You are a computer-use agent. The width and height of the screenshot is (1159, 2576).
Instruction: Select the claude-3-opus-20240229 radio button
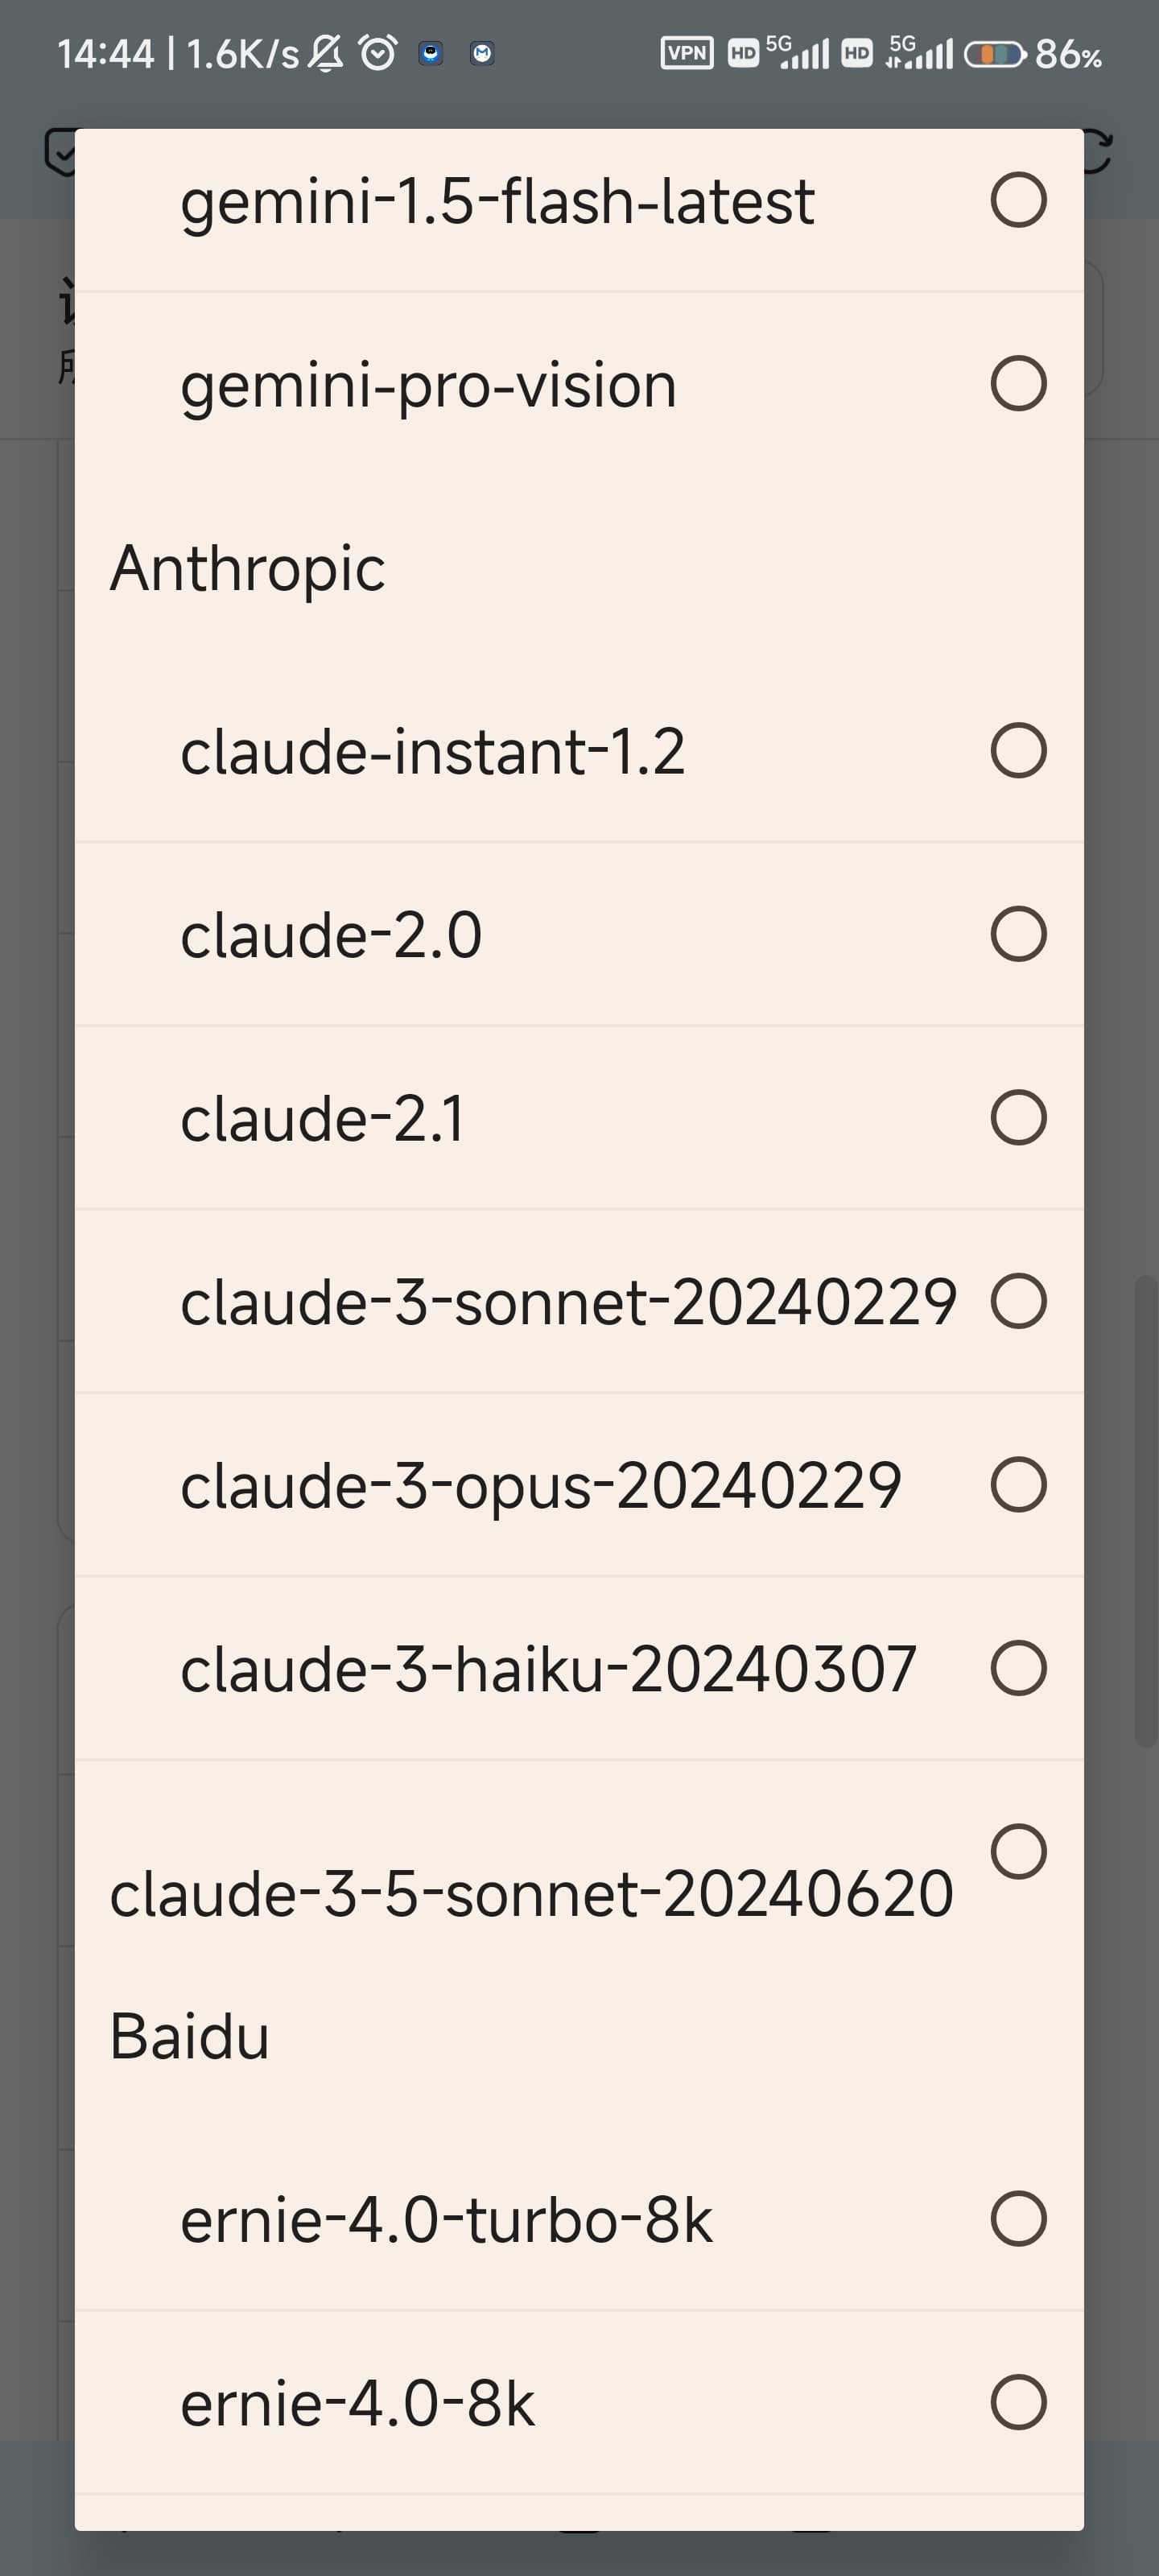click(1018, 1484)
